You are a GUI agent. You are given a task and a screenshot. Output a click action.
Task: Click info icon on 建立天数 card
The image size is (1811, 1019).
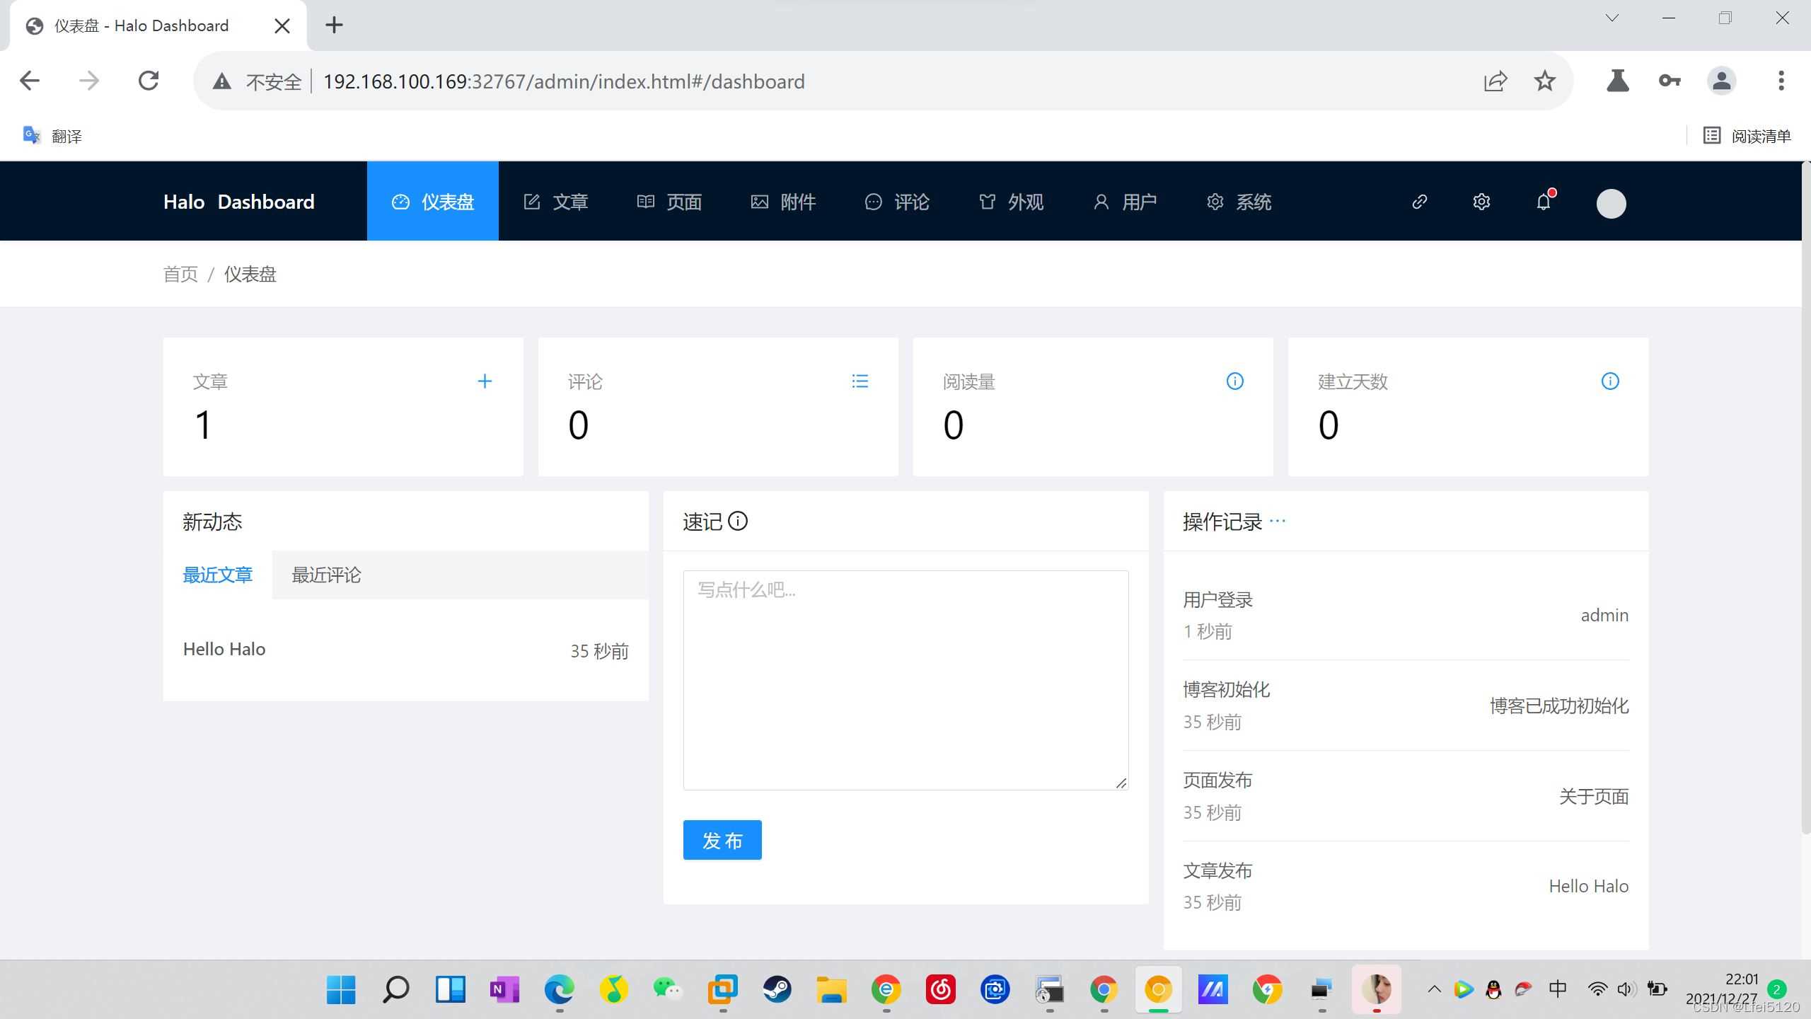point(1609,381)
